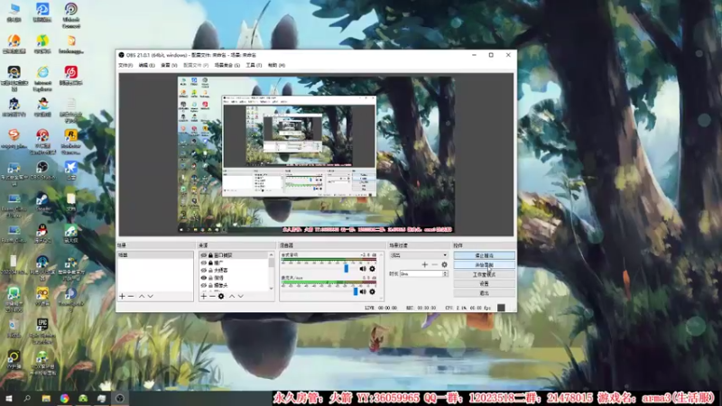722x406 pixels.
Task: Toggle lock on 摄像头 source
Action: click(210, 285)
